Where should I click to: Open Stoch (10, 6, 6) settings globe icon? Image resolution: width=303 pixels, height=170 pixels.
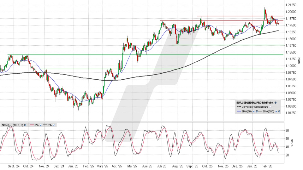tap(25, 125)
